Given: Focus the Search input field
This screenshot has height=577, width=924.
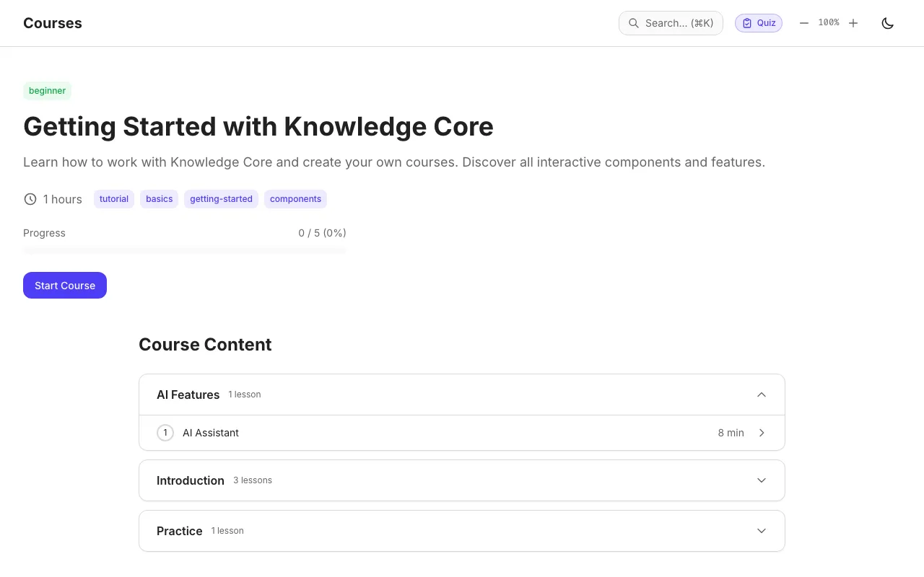Looking at the screenshot, I should click(671, 23).
